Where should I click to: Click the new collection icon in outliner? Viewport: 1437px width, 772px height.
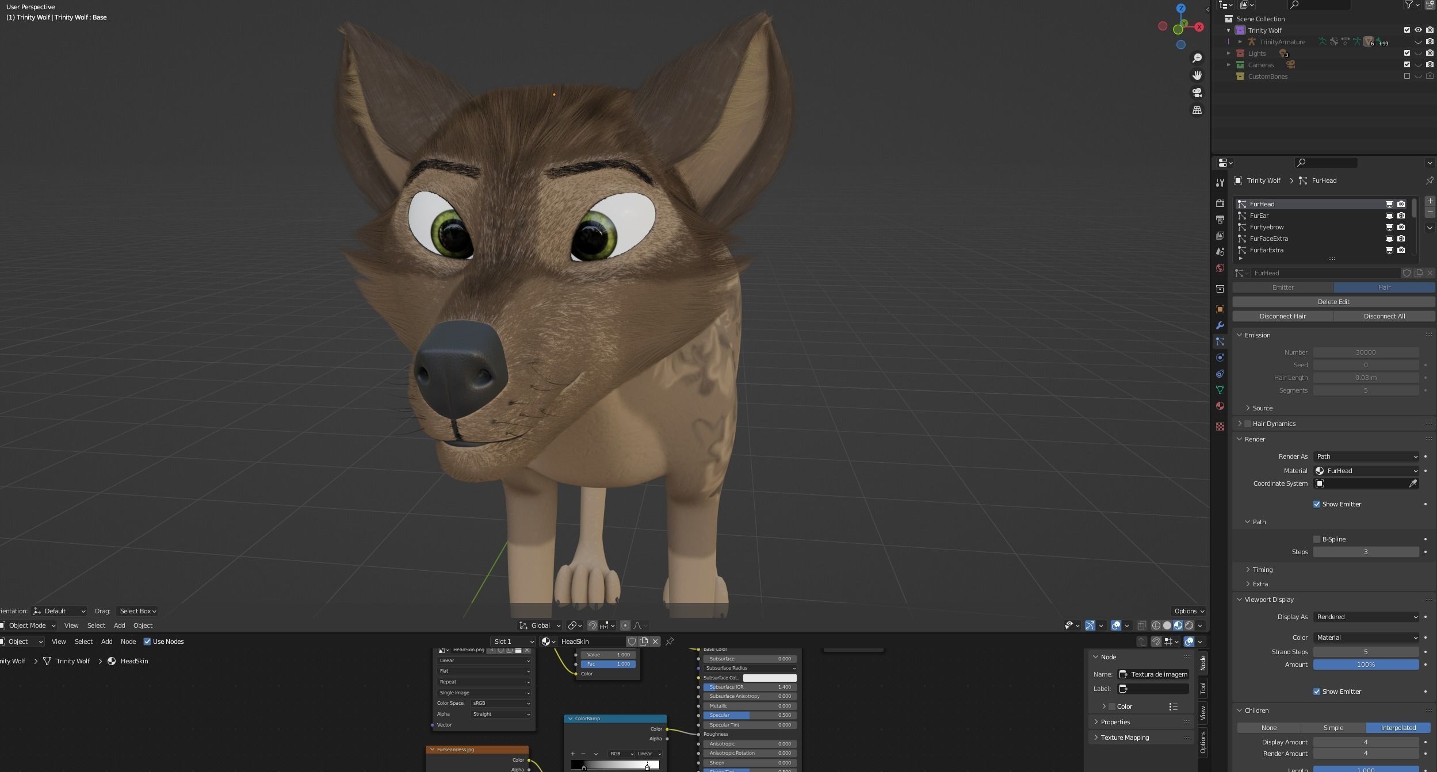click(1430, 5)
